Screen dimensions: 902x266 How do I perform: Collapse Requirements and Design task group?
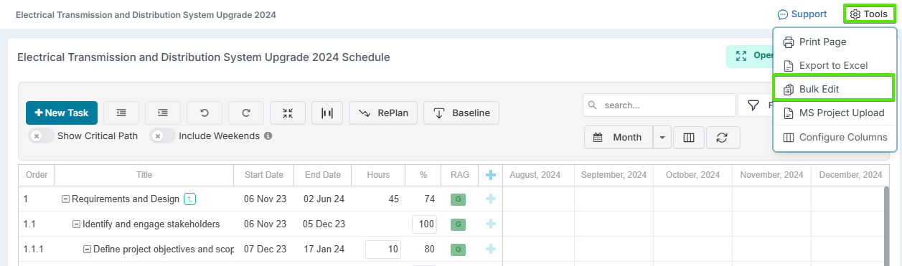tap(66, 199)
